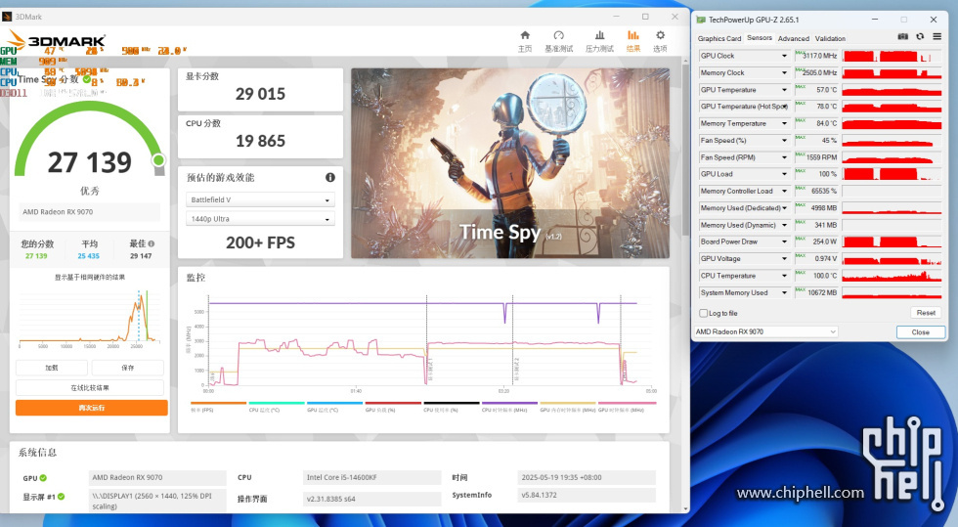Viewport: 958px width, 527px height.
Task: Enable Log to file checkbox in GPU-Z
Action: pos(703,313)
